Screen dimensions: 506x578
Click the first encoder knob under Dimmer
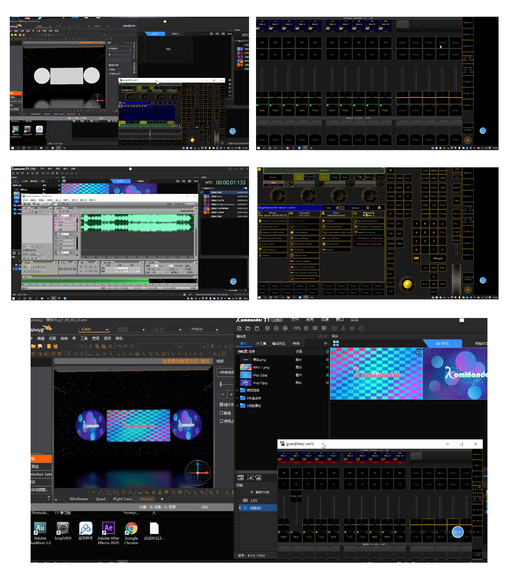coord(278,195)
